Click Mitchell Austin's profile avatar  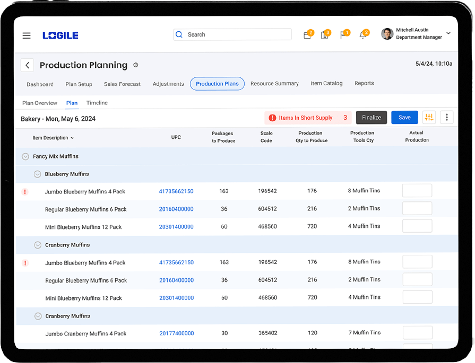(x=387, y=34)
